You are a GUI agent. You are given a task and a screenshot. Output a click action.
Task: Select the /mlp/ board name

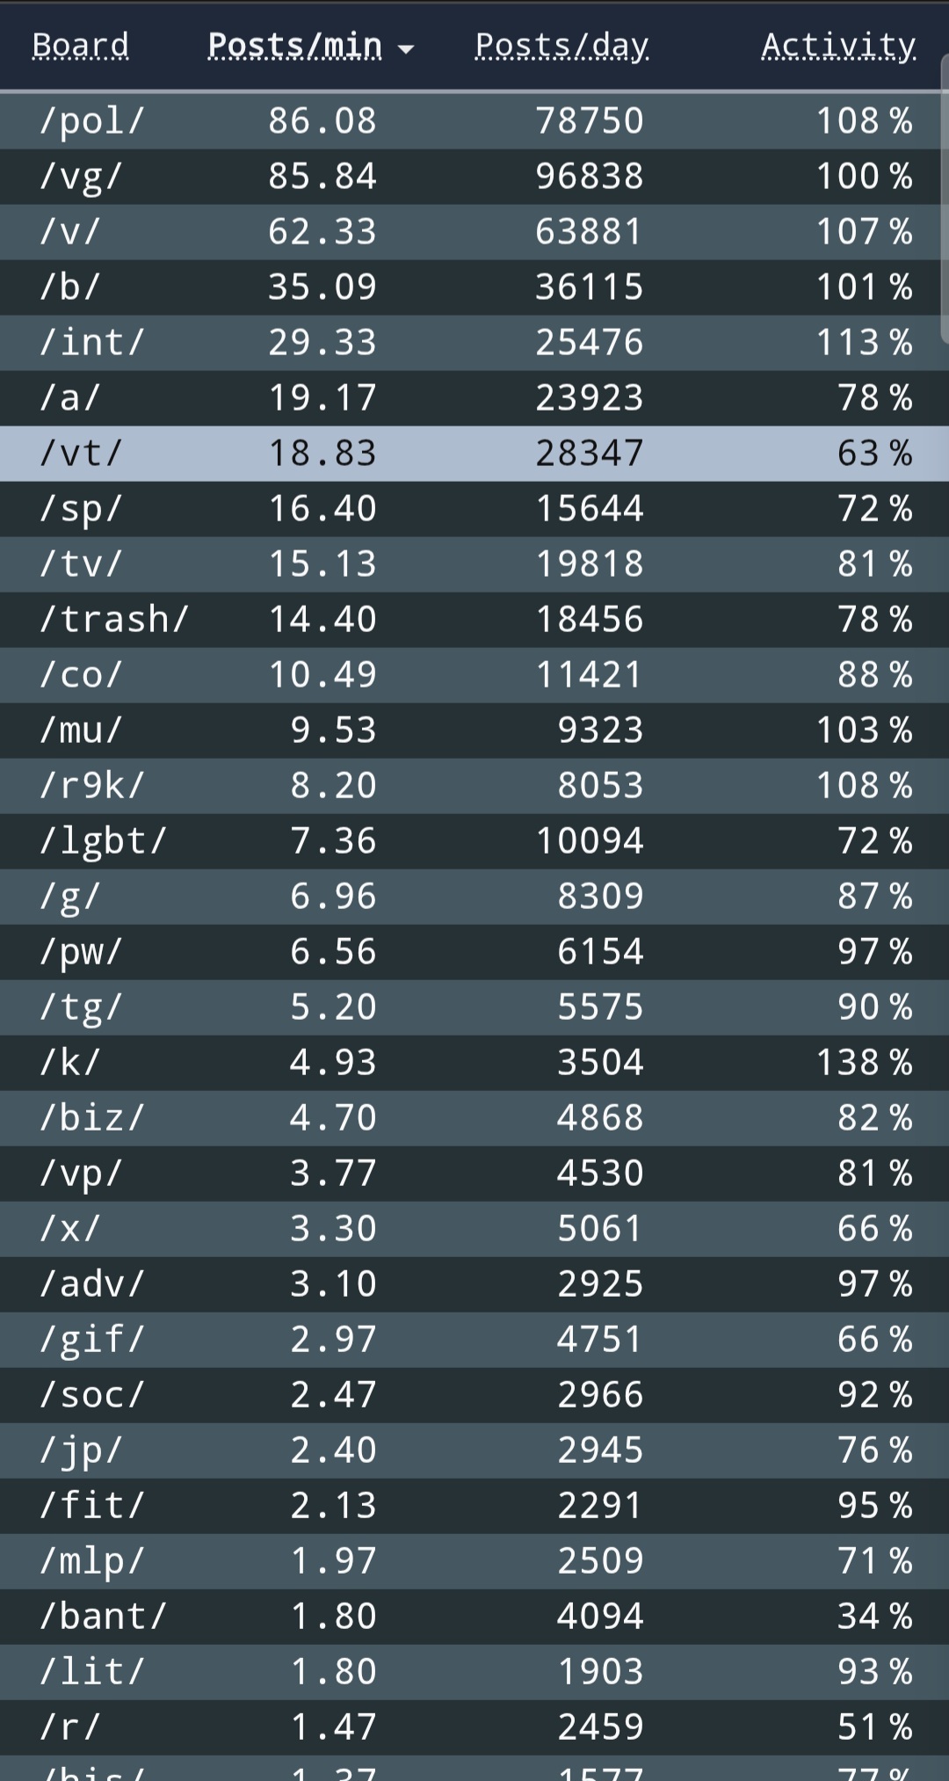(x=92, y=1560)
